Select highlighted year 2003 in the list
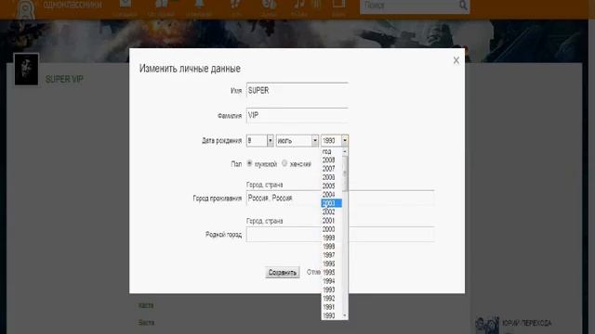595x334 pixels. 331,203
